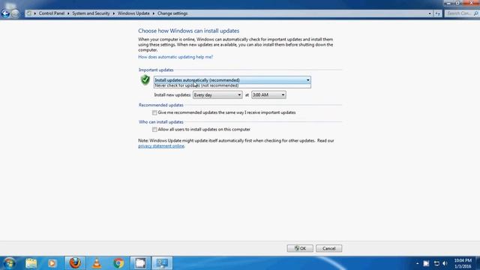Click the green shield status icon
The width and height of the screenshot is (480, 270).
click(145, 80)
